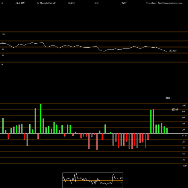Click the 60 label on the MR axis

[183, 118]
